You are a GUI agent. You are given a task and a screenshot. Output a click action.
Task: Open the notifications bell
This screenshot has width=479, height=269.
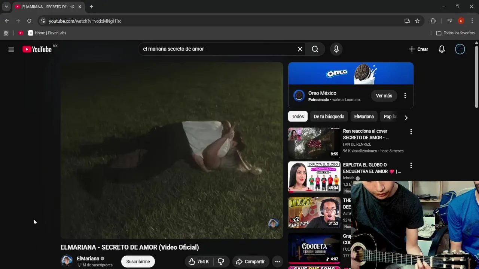[x=442, y=49]
